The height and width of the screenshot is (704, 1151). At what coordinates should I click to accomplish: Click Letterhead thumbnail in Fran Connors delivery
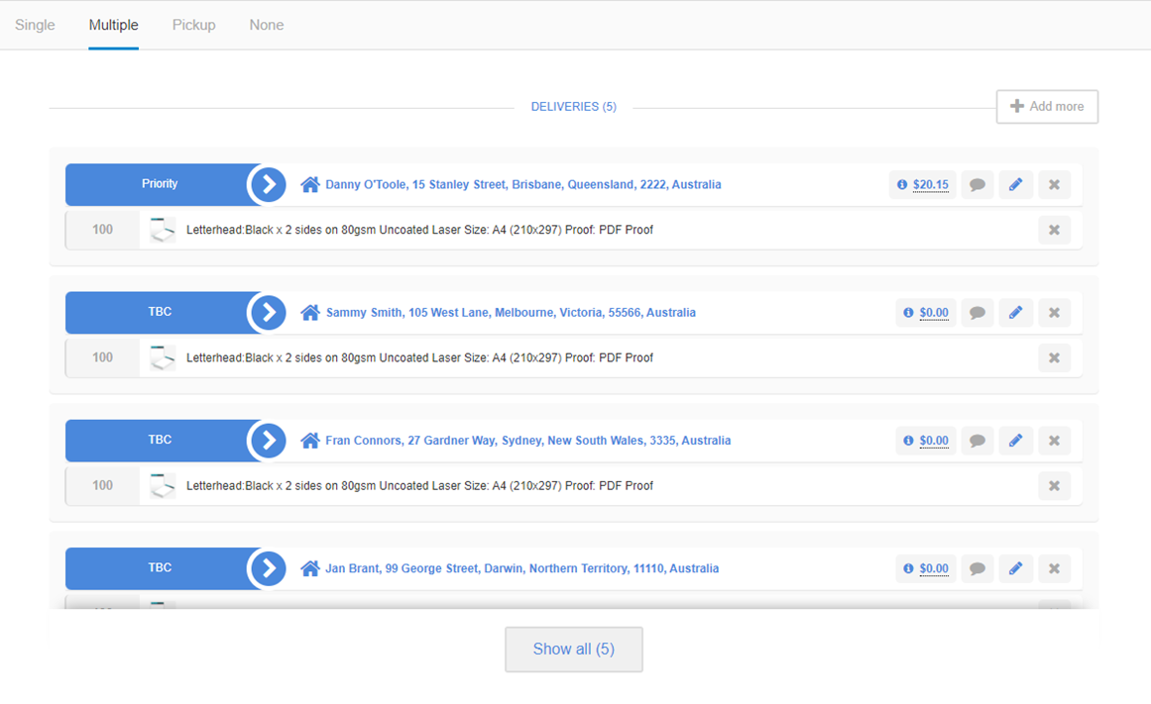[163, 485]
